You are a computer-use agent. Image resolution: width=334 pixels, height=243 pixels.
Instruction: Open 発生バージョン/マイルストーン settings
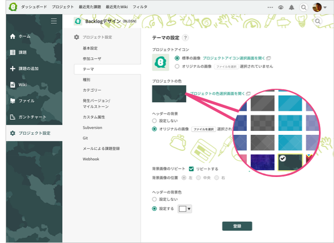(96, 104)
